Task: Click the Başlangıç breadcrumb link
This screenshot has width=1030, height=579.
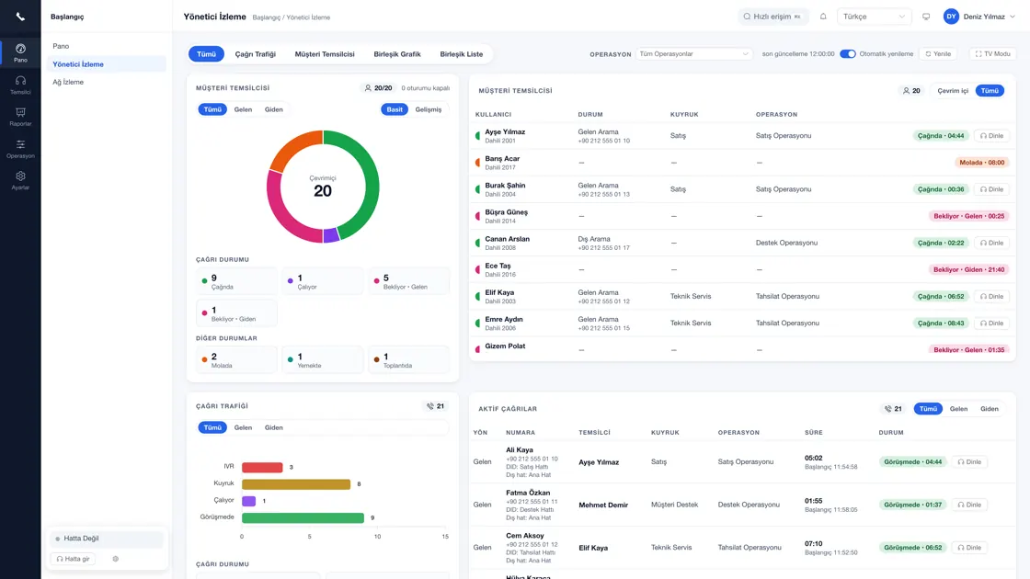Action: click(x=266, y=17)
